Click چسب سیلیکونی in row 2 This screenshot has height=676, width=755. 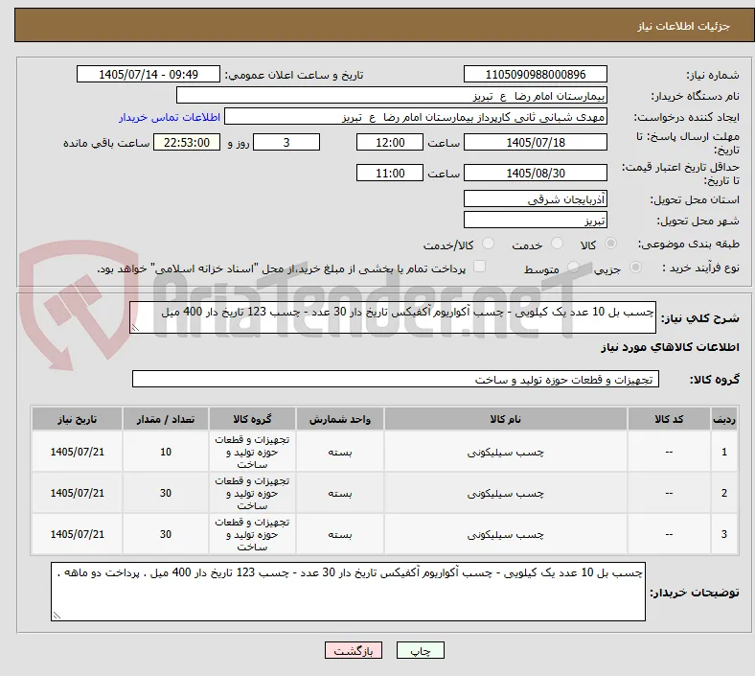click(505, 494)
